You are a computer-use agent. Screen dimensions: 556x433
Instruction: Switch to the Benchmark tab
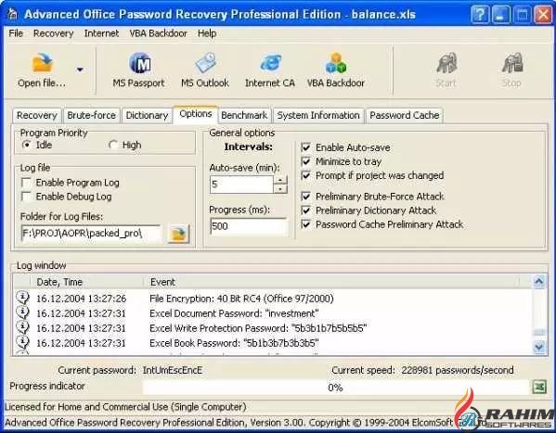pos(244,115)
